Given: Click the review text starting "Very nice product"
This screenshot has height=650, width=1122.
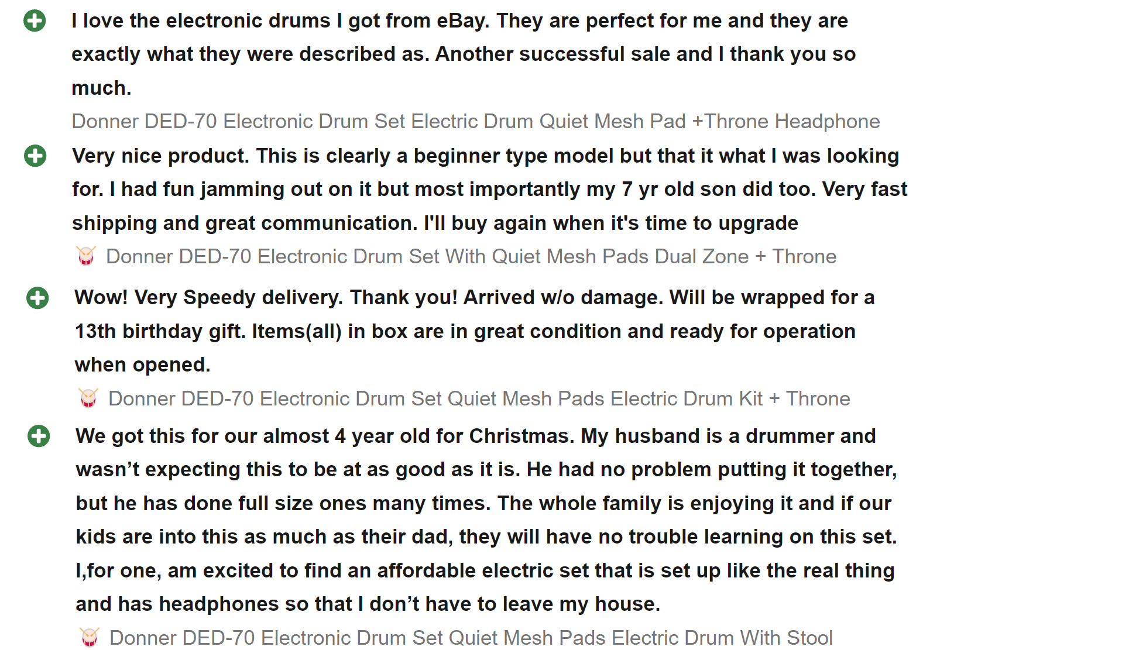Looking at the screenshot, I should [489, 189].
